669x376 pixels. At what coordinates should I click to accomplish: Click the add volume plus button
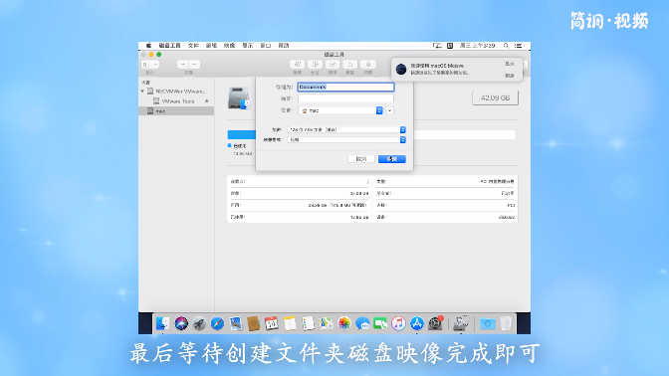pos(183,65)
